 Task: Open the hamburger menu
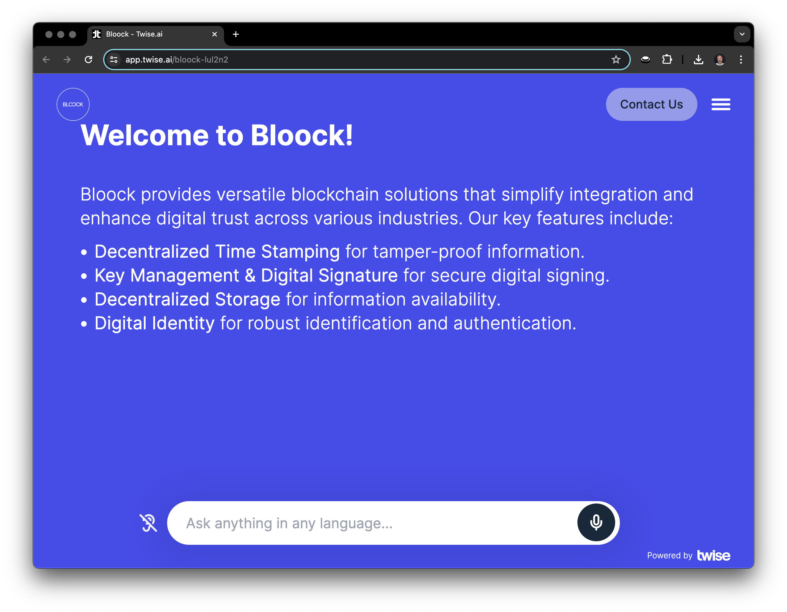point(721,105)
